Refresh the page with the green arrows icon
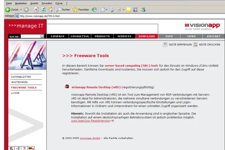Screen dimensions: 225x150 43,10
